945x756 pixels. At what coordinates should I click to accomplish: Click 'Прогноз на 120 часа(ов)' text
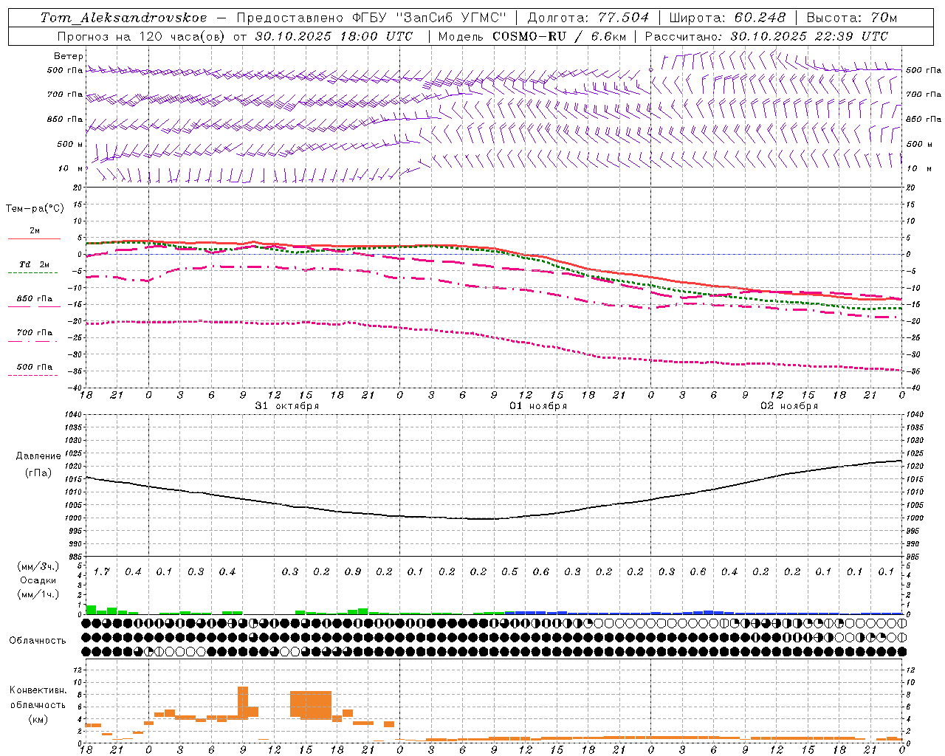(x=142, y=36)
